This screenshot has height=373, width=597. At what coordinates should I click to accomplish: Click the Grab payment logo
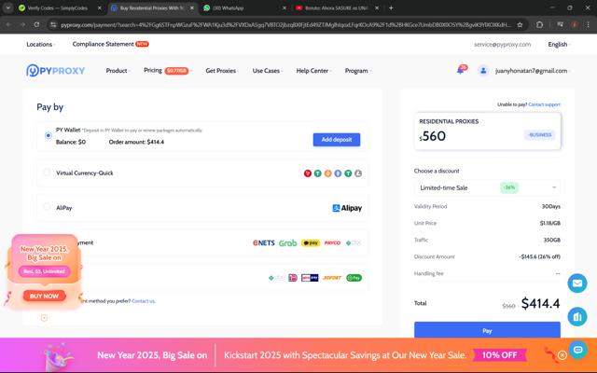288,242
